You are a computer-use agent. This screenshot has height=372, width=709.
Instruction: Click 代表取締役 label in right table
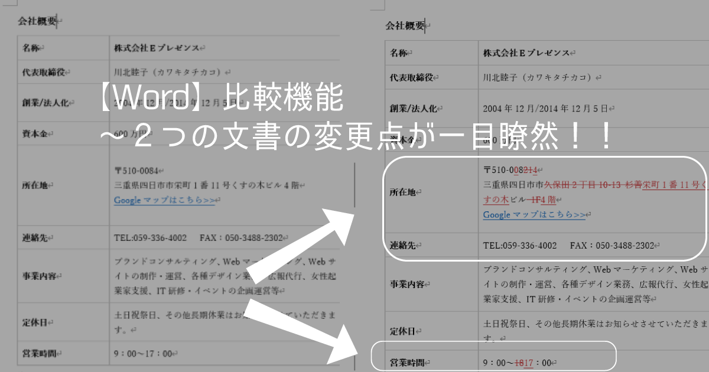pos(411,77)
